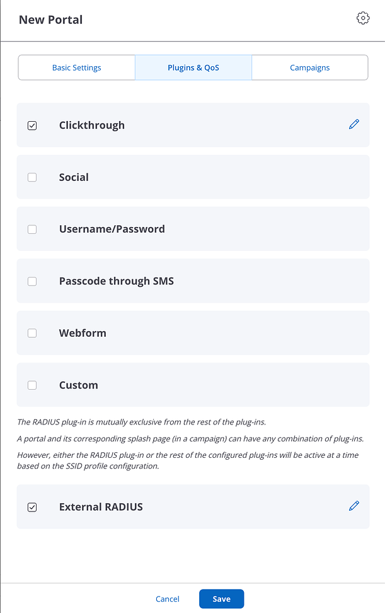Click the Social plugin row label
The height and width of the screenshot is (613, 385).
tap(74, 177)
